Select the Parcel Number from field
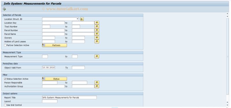Image resolution: width=231 pixels, height=108 pixels. (53, 30)
